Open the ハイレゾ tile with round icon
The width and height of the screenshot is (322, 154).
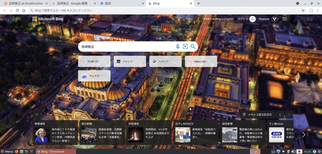coord(165,61)
